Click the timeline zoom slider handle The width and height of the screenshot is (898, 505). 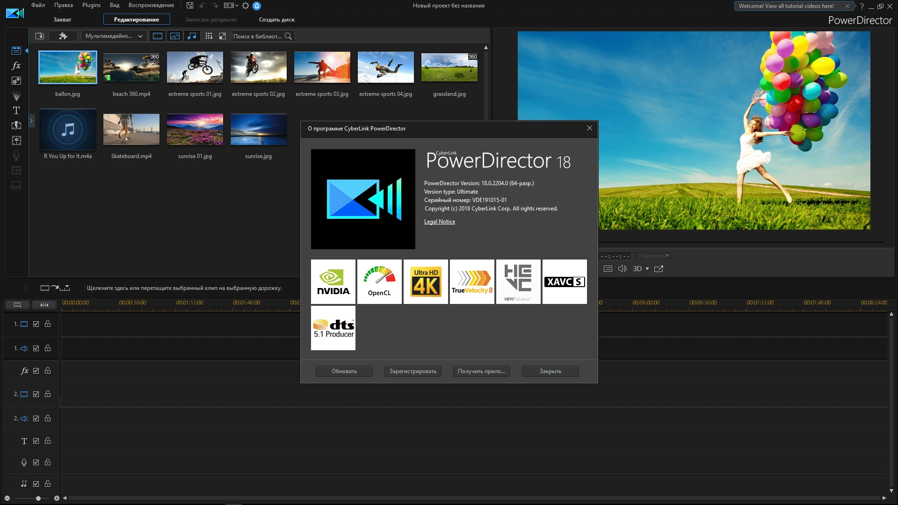coord(38,498)
